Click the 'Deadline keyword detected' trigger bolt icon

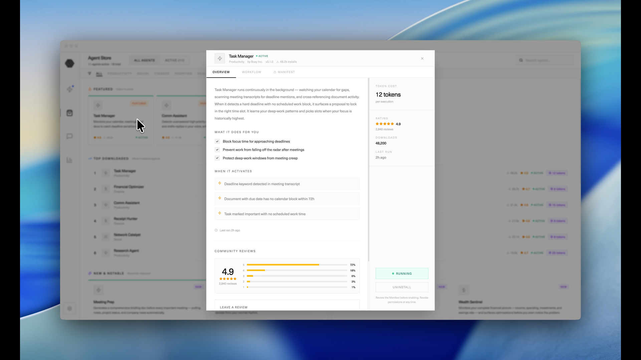(x=220, y=183)
